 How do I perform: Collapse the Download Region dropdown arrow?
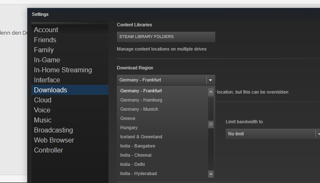pos(211,80)
